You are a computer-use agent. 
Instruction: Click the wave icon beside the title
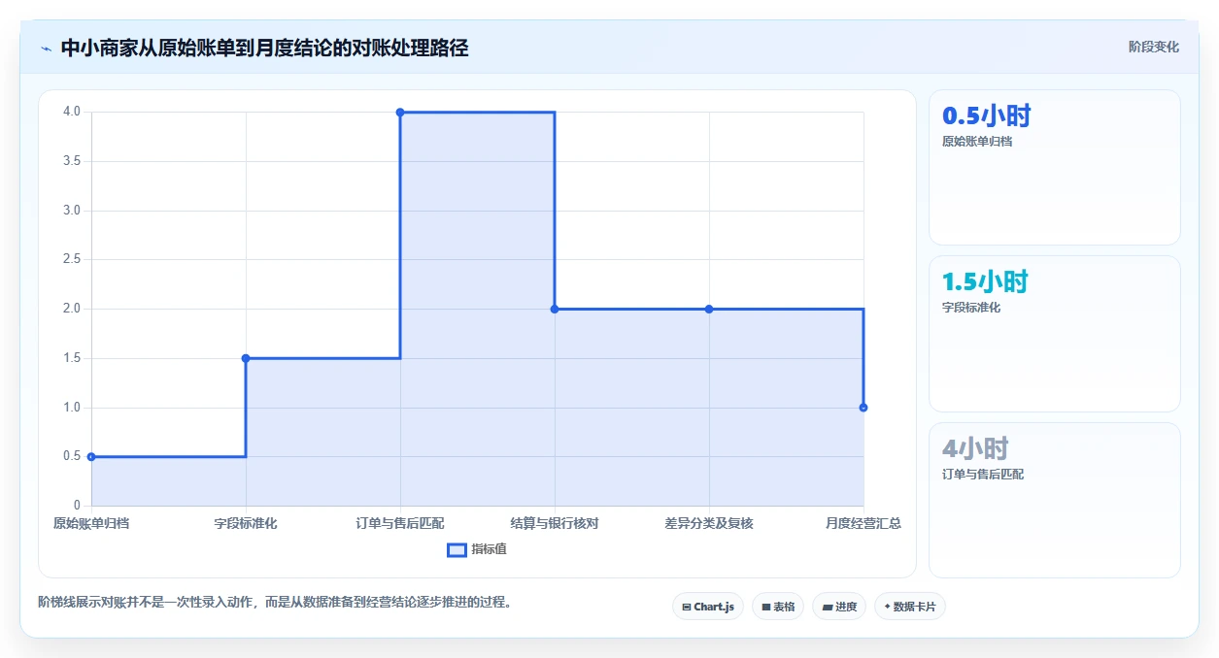point(46,48)
